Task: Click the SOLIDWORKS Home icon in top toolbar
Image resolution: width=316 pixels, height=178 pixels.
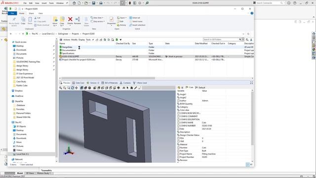Action: (x=74, y=3)
